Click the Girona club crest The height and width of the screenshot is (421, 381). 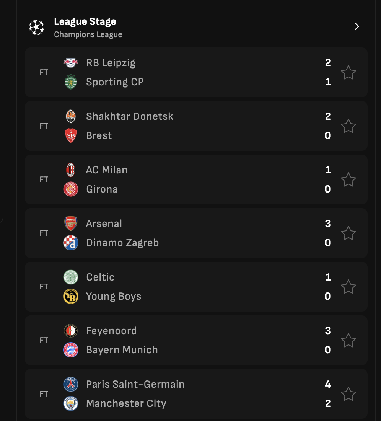(x=70, y=189)
